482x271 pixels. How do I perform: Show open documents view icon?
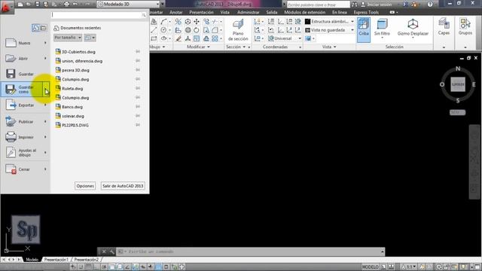point(44,28)
